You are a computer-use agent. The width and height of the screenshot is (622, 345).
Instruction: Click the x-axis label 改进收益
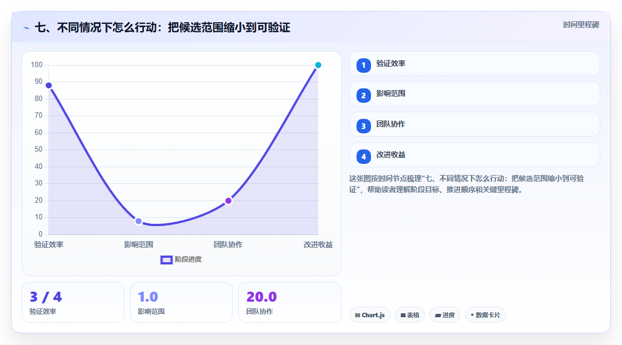(x=318, y=244)
